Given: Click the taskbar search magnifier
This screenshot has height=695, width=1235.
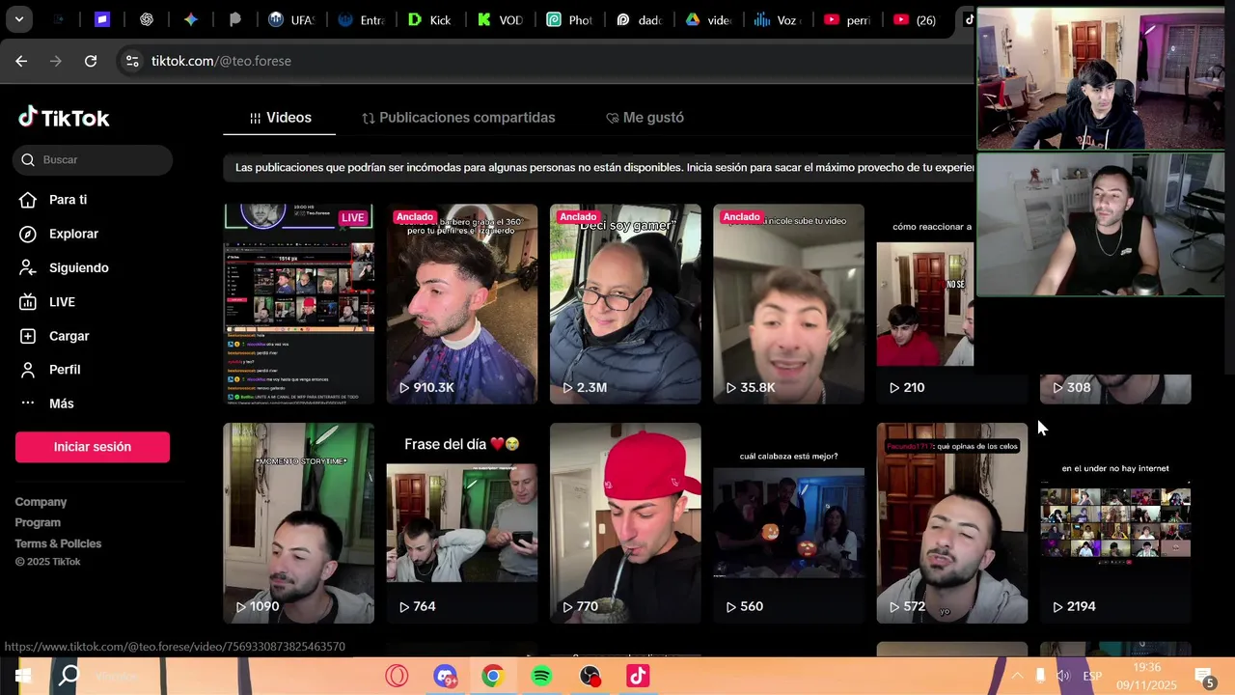Looking at the screenshot, I should [69, 676].
